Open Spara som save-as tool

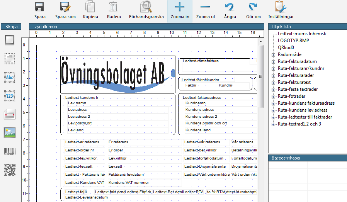(65, 7)
